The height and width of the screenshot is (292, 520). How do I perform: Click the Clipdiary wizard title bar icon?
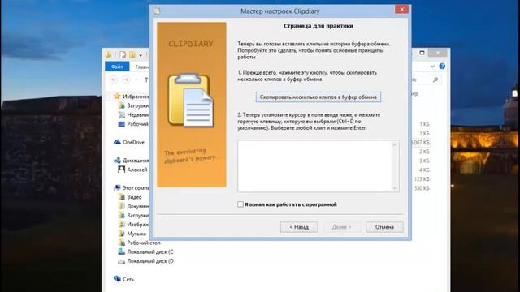pyautogui.click(x=157, y=11)
